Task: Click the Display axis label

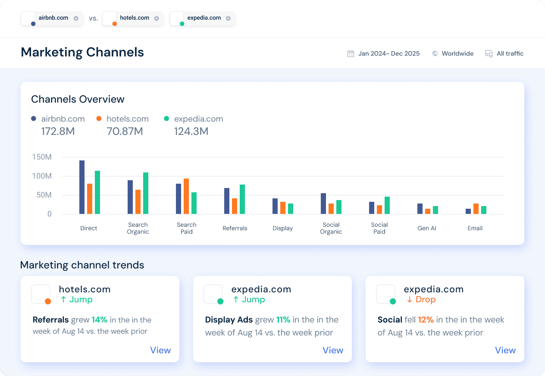Action: (283, 228)
